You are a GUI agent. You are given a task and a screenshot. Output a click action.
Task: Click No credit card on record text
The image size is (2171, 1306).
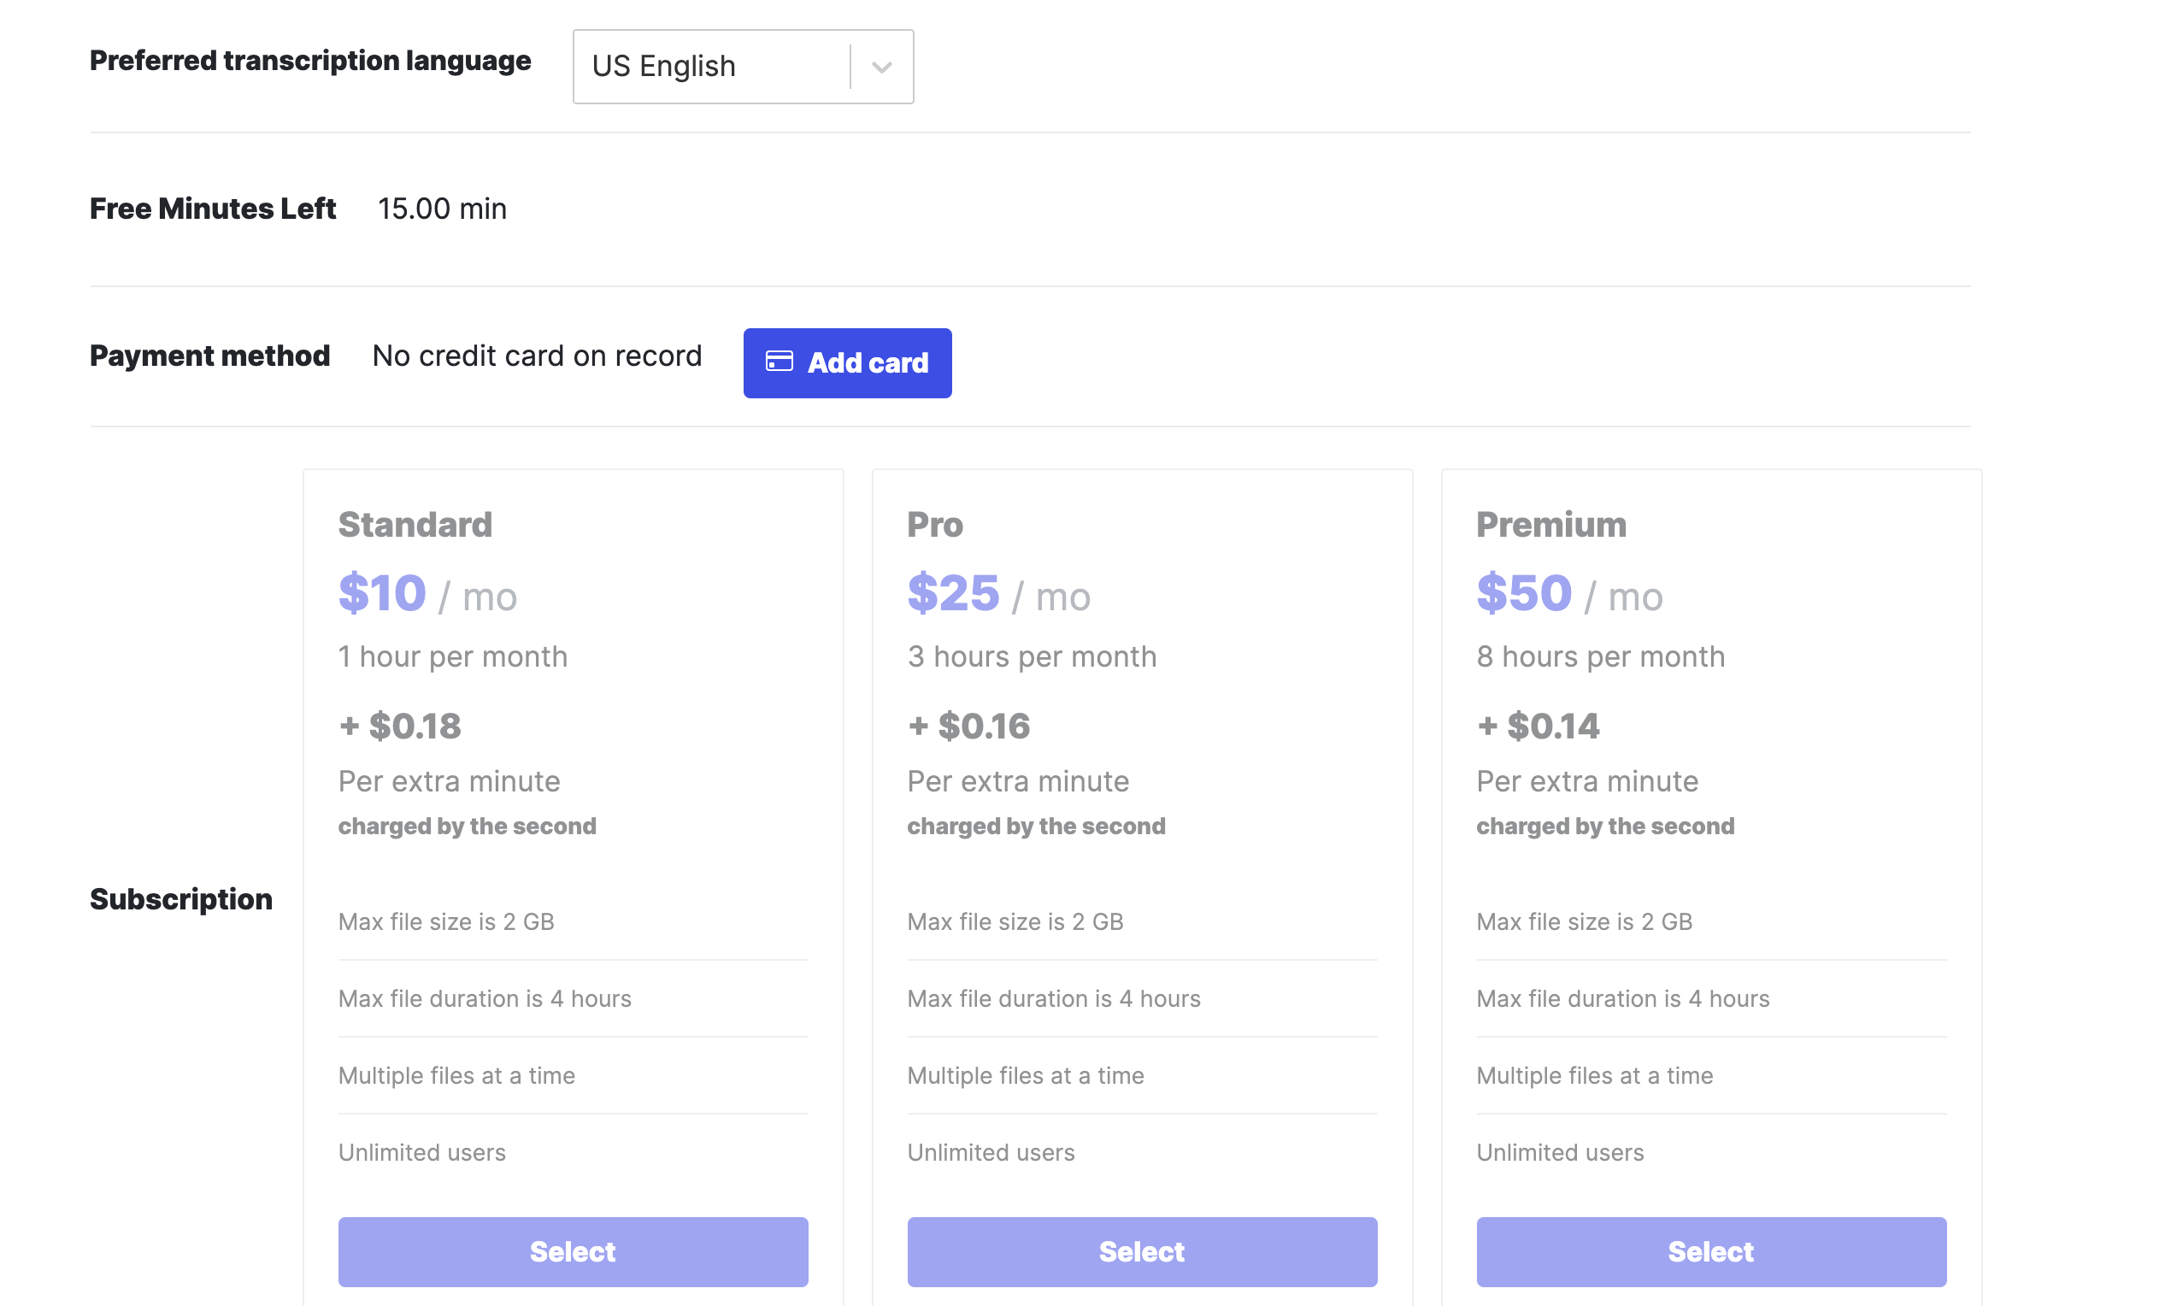tap(537, 356)
